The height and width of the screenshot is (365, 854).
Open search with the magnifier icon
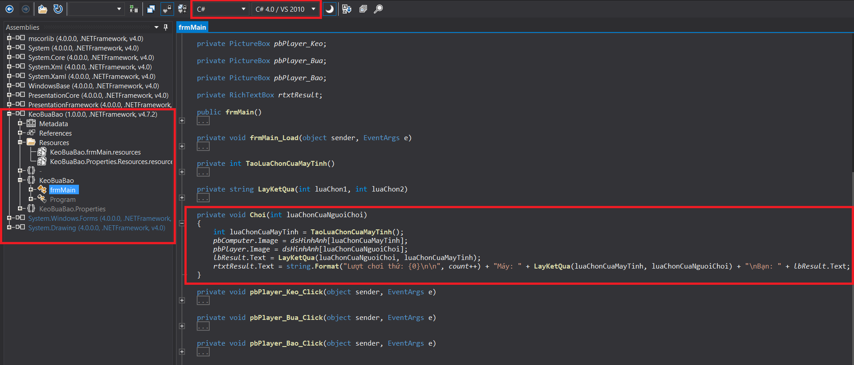[378, 9]
